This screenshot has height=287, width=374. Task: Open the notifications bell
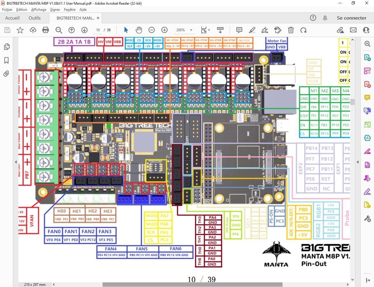click(325, 18)
